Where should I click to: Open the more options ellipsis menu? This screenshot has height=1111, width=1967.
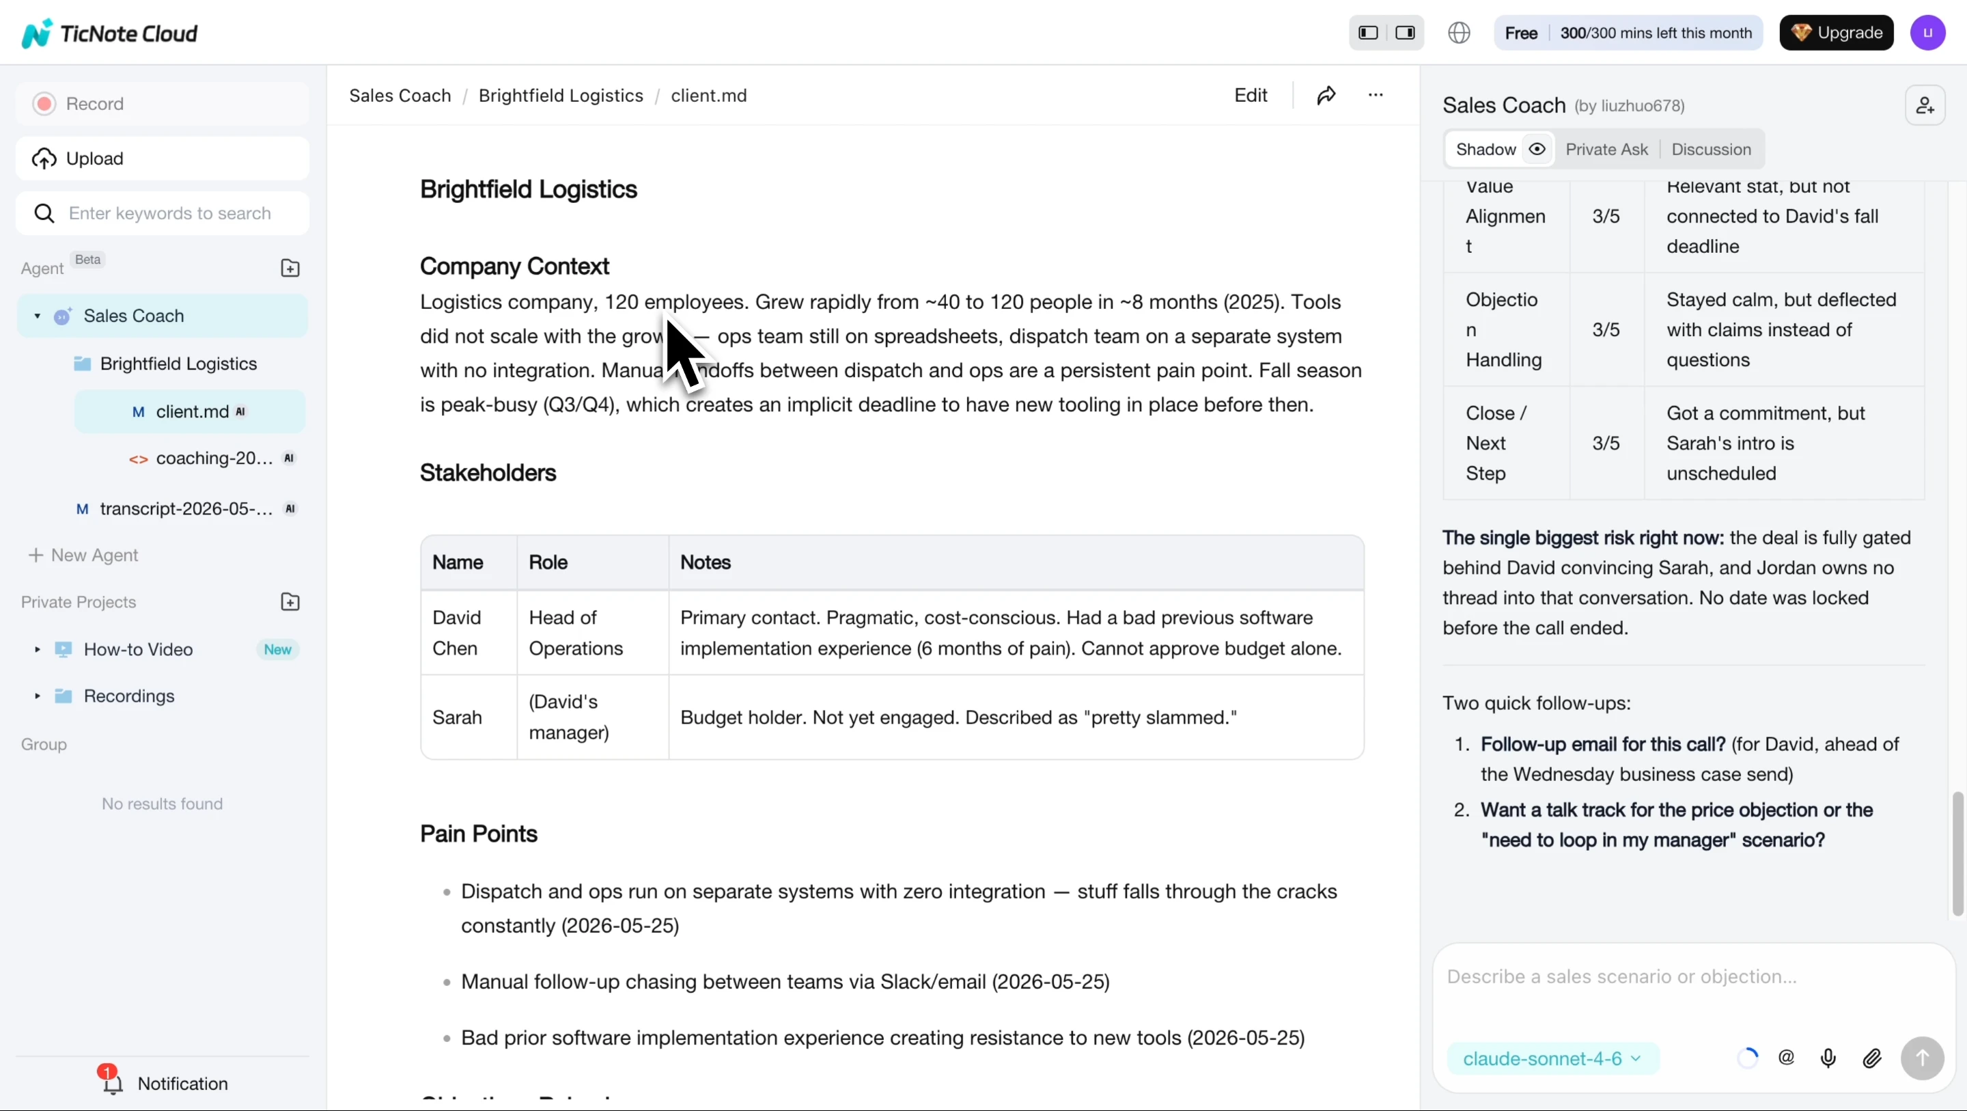[1376, 95]
